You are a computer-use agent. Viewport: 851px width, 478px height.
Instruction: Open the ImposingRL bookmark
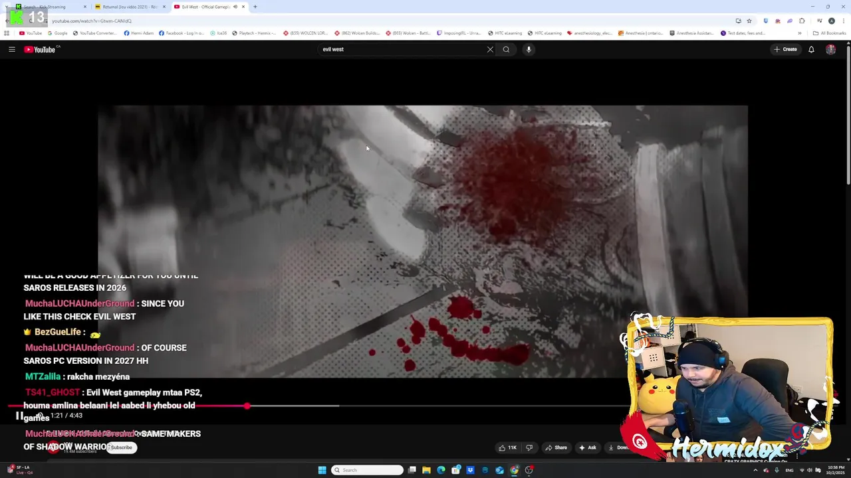(459, 33)
